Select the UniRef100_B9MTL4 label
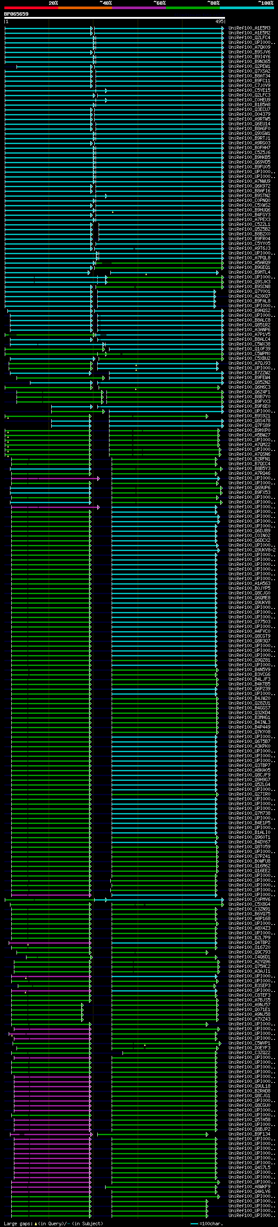The image size is (278, 1227). pyautogui.click(x=249, y=272)
